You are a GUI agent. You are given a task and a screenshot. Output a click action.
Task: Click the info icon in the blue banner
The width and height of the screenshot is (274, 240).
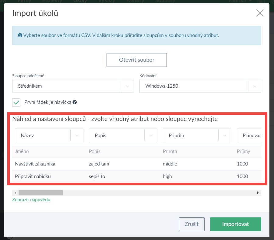click(20, 35)
